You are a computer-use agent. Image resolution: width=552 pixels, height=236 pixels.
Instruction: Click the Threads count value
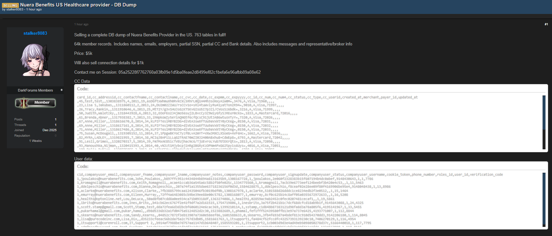pyautogui.click(x=56, y=125)
